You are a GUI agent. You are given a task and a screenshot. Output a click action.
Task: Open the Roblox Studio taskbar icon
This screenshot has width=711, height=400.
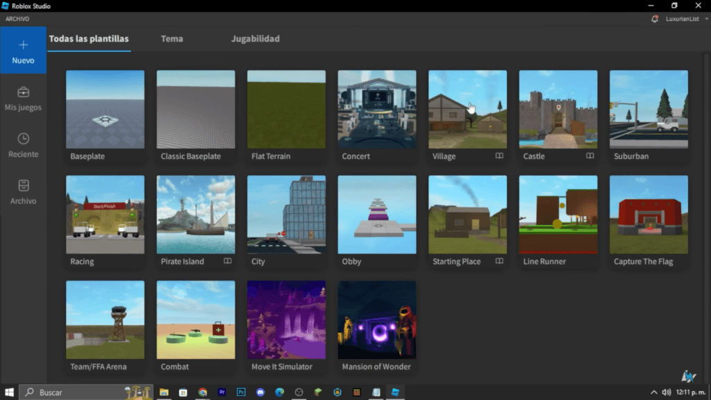coord(395,392)
